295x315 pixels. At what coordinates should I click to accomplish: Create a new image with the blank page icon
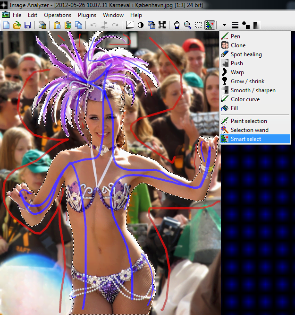[6, 25]
